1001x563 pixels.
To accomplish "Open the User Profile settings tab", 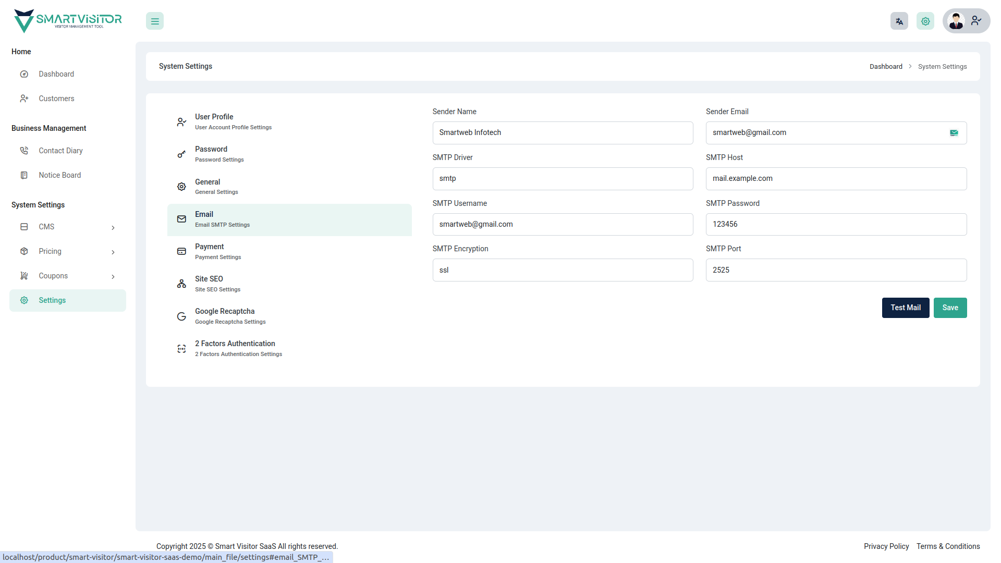I will click(233, 121).
